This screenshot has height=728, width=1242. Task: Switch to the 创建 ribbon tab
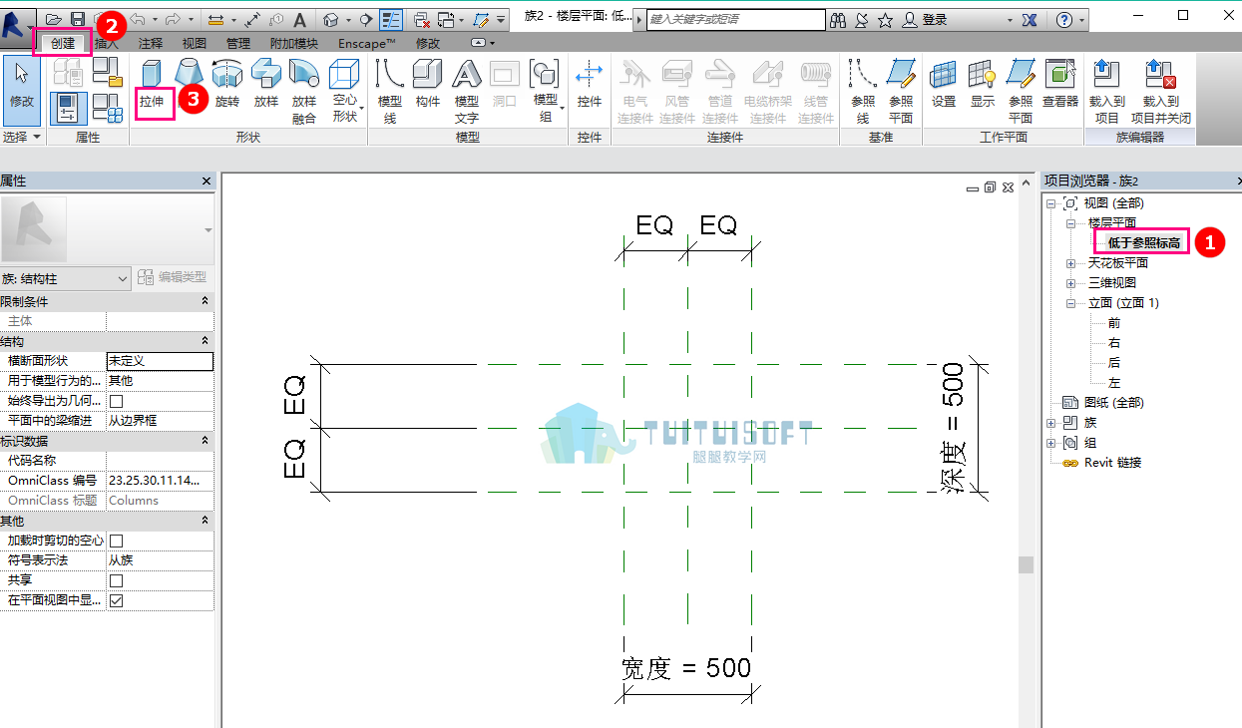point(62,43)
